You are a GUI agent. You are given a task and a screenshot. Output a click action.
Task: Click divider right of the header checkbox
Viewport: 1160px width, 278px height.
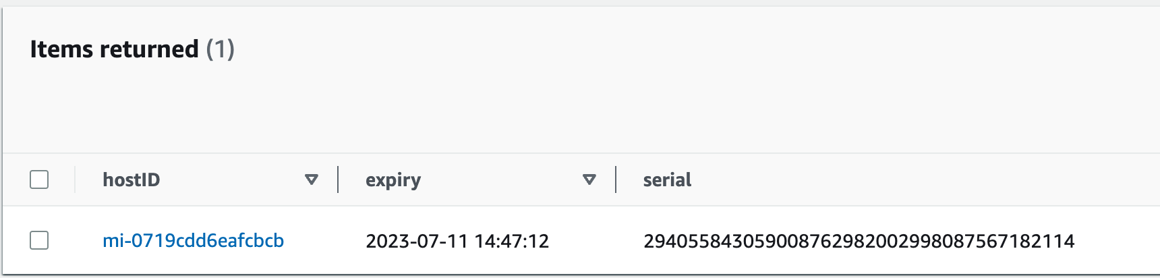[75, 179]
